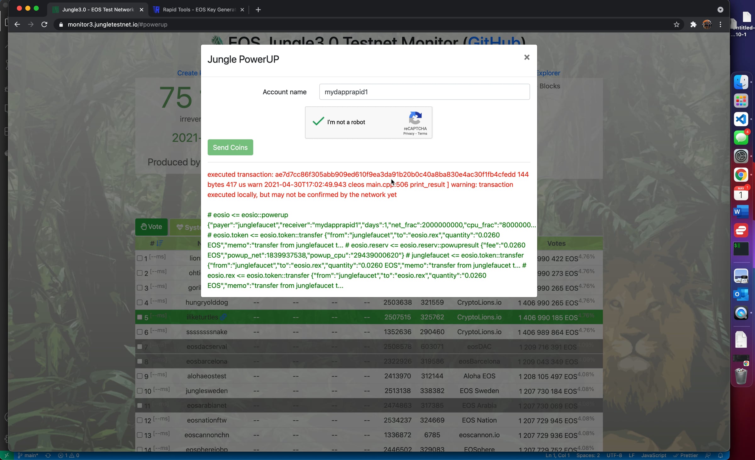Open the UTF-8 encoding selector
755x460 pixels.
tap(614, 456)
